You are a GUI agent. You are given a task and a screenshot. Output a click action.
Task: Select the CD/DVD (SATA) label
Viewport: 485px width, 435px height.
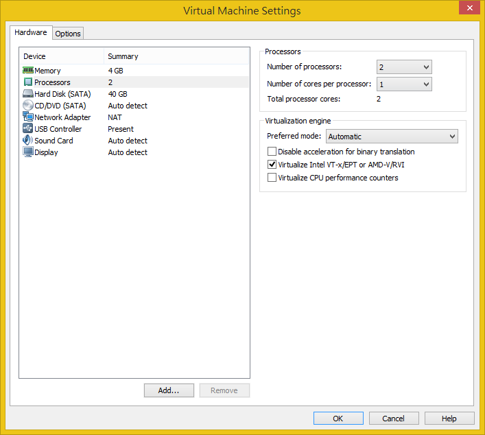[x=60, y=106]
